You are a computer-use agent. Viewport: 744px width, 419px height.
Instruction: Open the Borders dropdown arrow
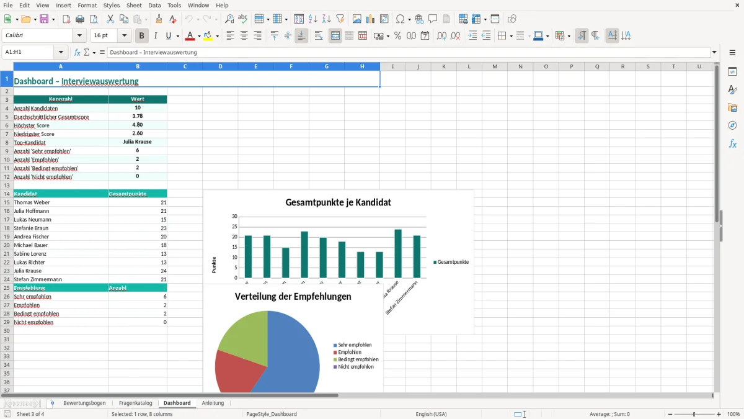(x=511, y=36)
